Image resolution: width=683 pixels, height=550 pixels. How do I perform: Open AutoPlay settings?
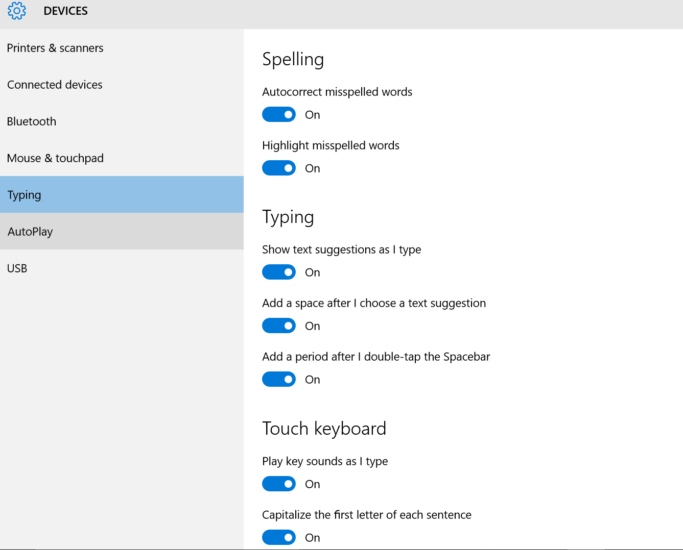122,232
